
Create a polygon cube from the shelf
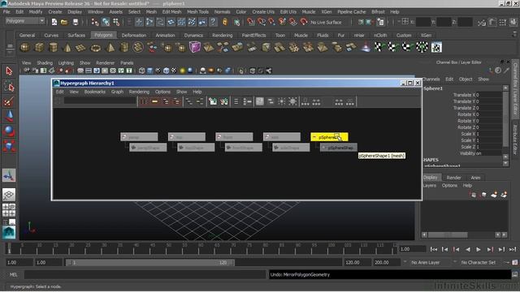pyautogui.click(x=39, y=47)
